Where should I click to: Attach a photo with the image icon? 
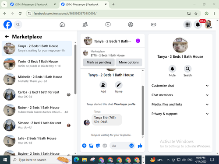pos(91,146)
